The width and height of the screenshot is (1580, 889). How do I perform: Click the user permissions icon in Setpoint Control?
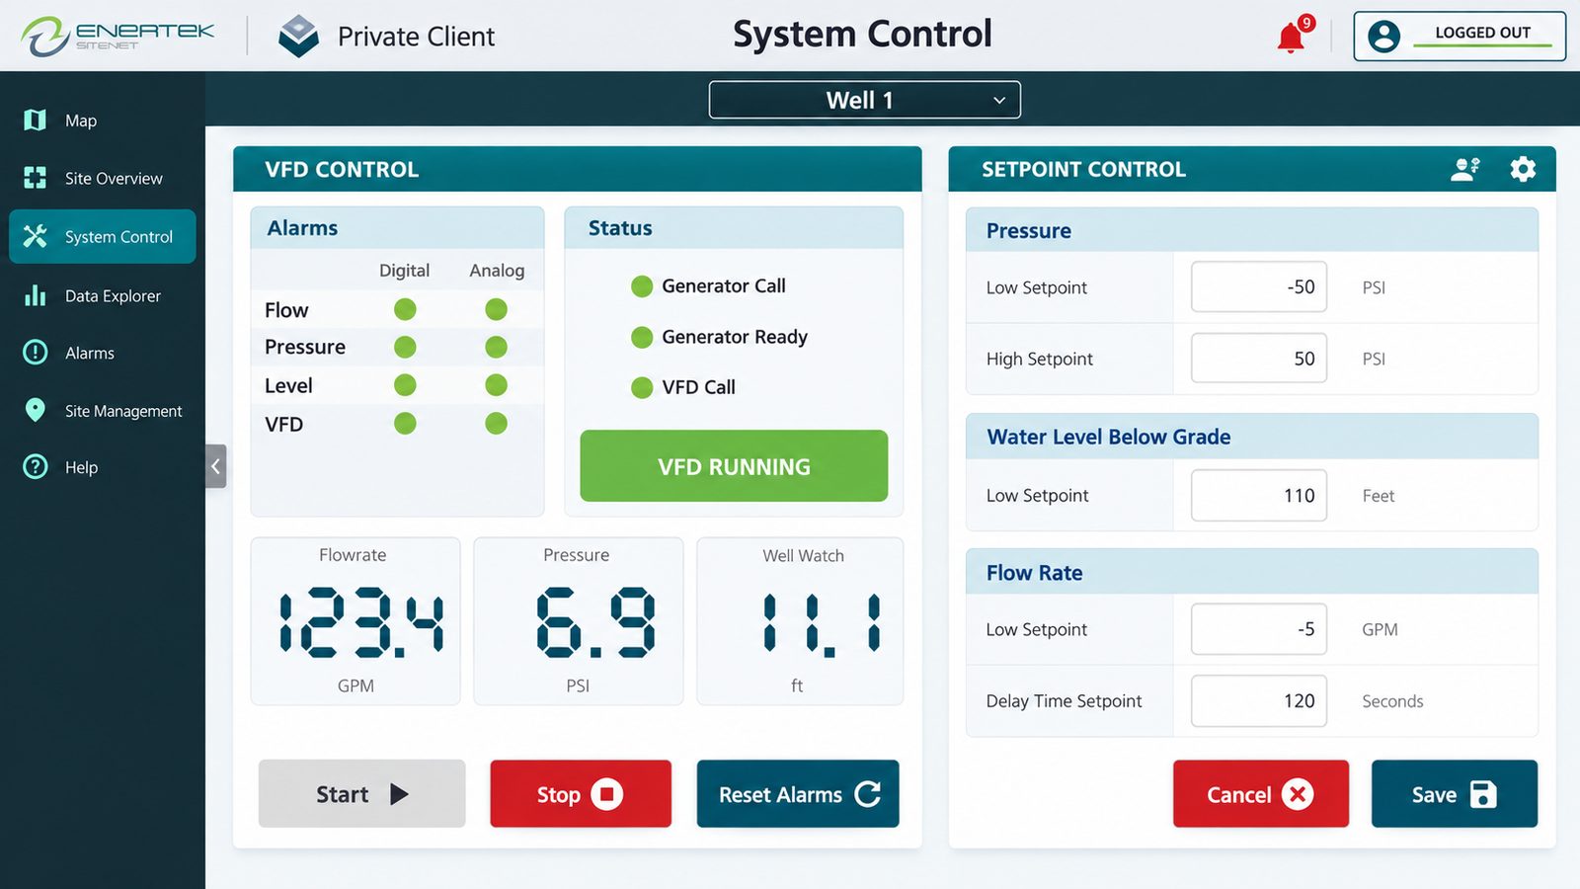tap(1465, 169)
